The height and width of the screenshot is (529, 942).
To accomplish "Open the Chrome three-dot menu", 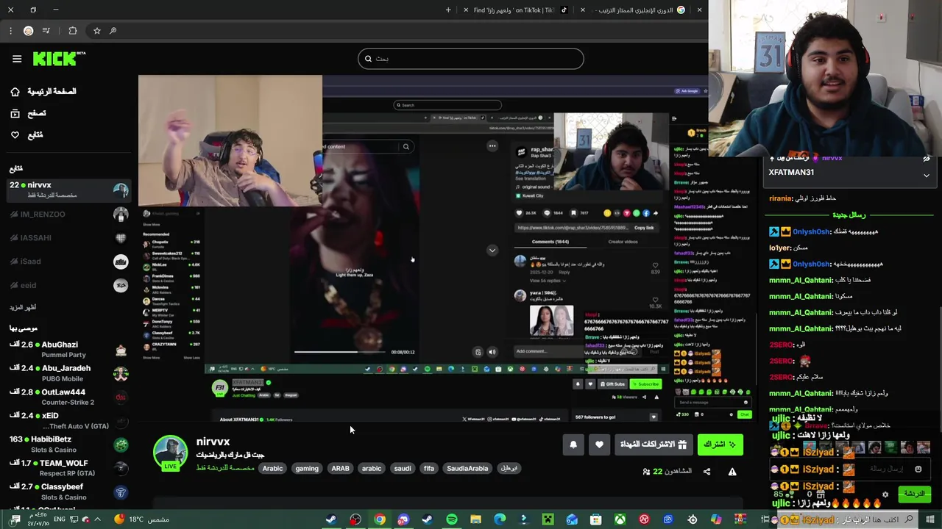I will click(x=10, y=31).
